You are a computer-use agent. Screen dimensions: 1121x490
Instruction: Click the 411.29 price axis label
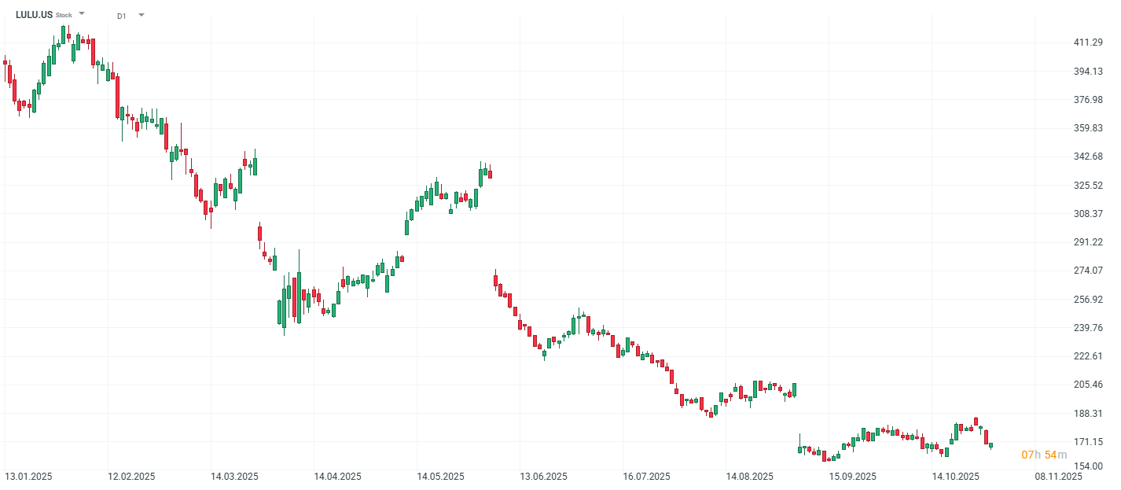click(1088, 42)
